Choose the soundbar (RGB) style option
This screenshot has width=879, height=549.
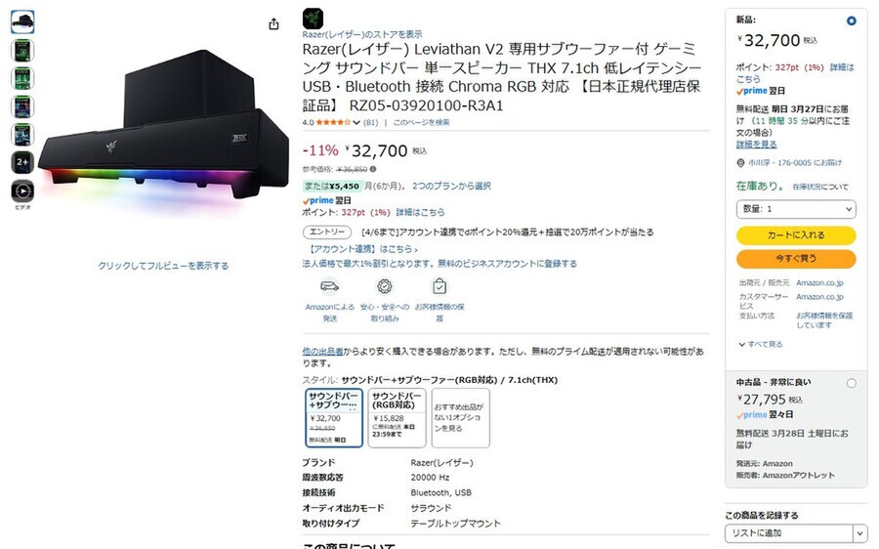pos(397,418)
